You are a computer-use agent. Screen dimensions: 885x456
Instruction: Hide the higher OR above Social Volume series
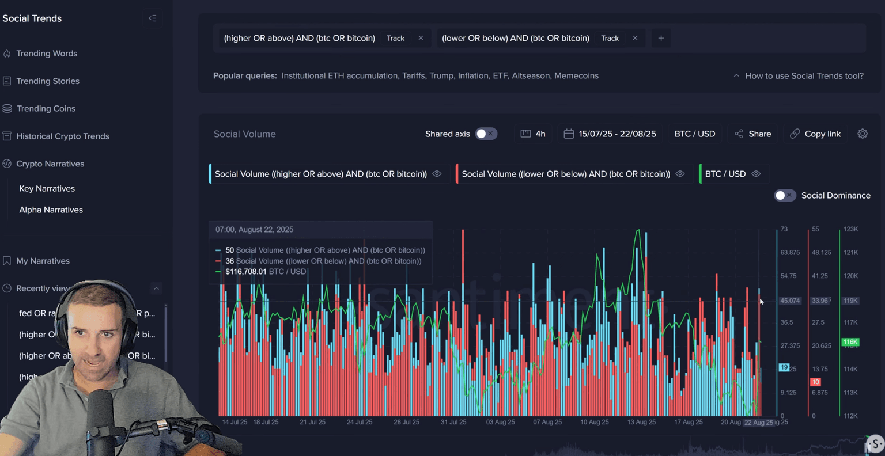coord(437,174)
